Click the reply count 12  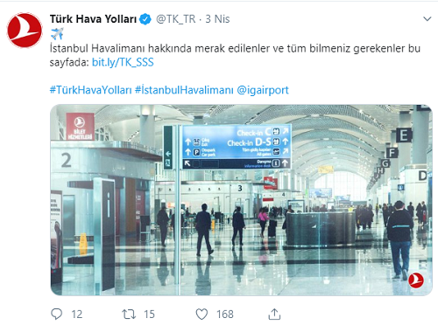click(x=77, y=315)
